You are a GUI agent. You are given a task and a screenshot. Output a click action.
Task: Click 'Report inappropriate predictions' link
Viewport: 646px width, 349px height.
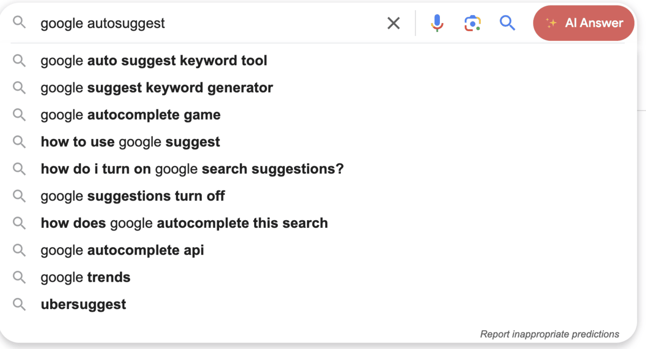coord(549,334)
